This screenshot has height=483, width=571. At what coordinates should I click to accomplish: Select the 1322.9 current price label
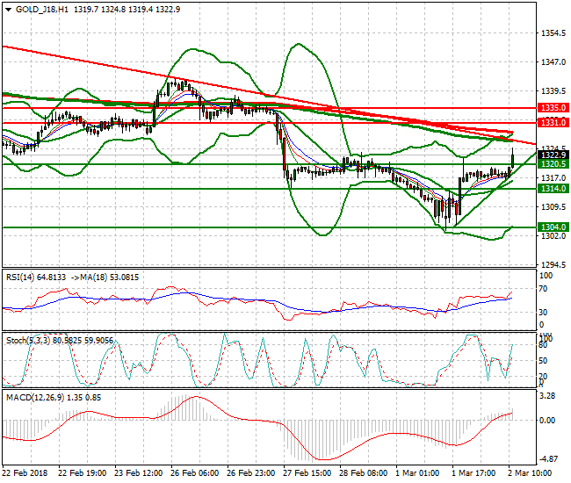coord(553,155)
